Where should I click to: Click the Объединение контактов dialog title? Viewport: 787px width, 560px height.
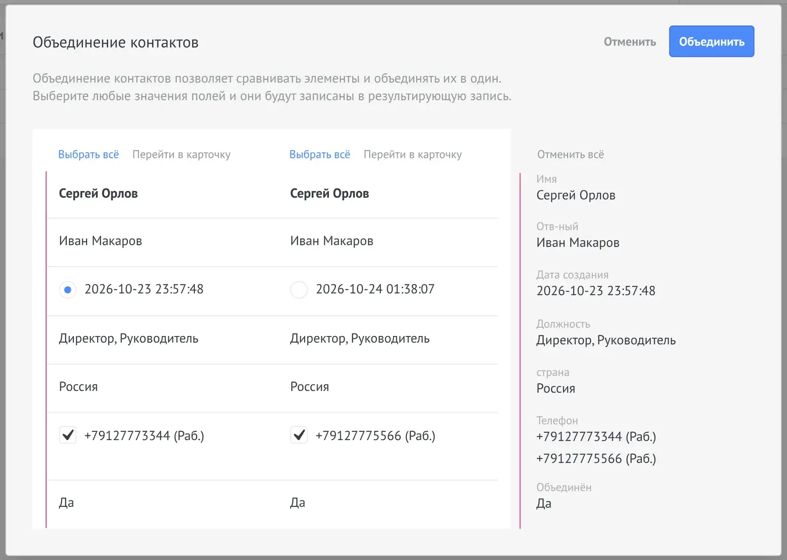pos(116,42)
